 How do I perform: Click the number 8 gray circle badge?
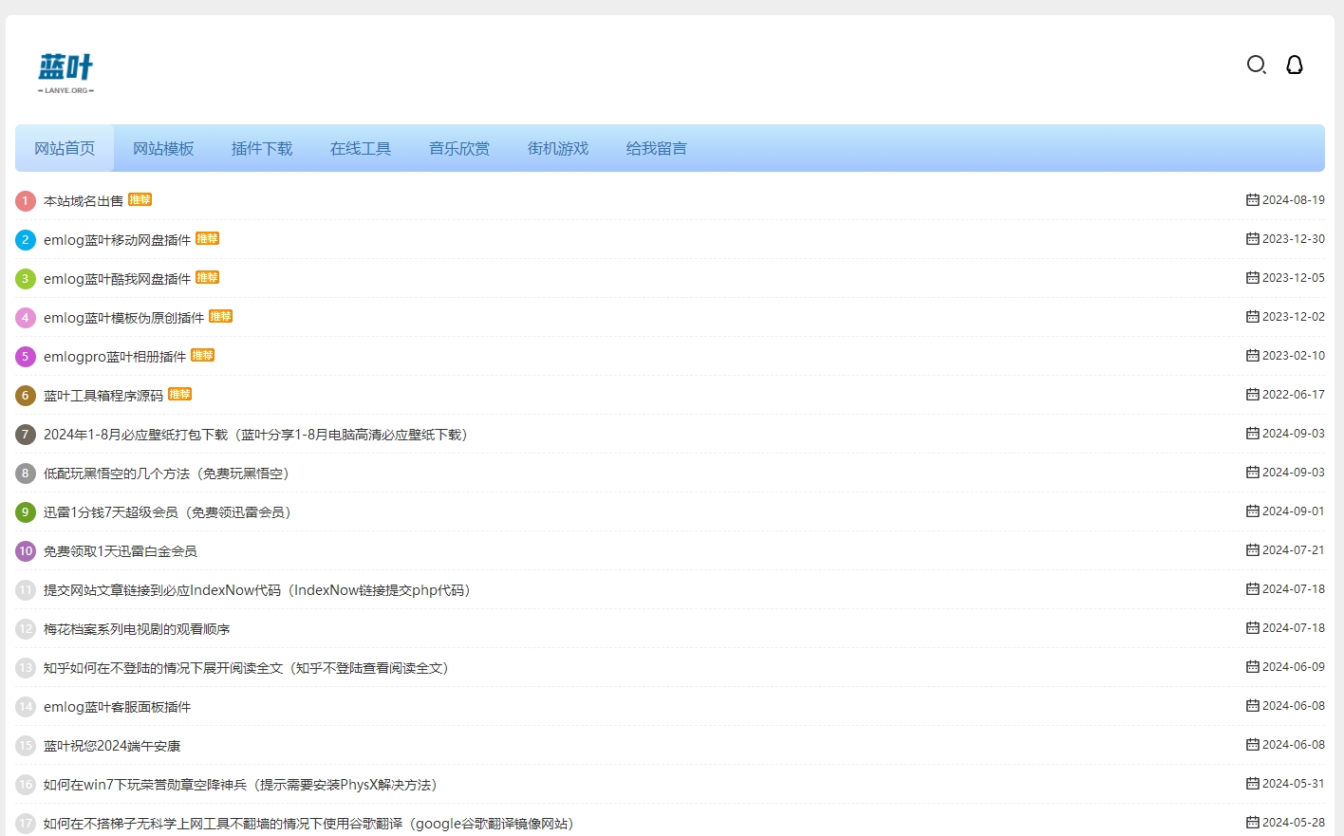coord(26,474)
